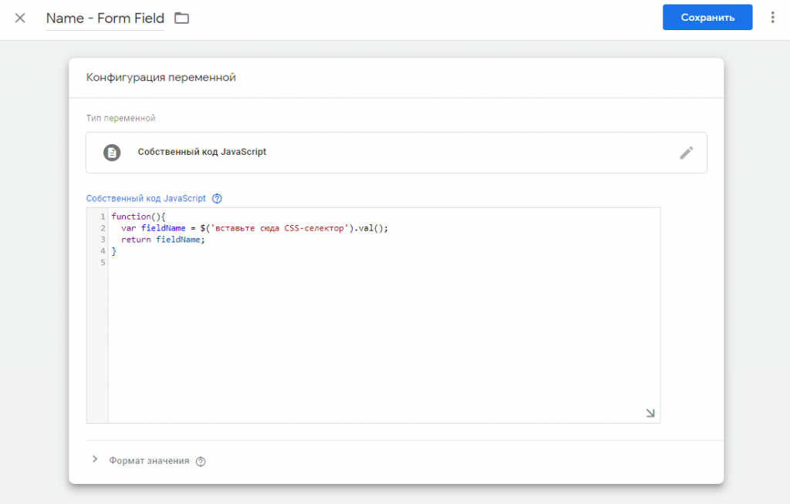Close the variable editor with the X icon
790x504 pixels.
click(20, 18)
